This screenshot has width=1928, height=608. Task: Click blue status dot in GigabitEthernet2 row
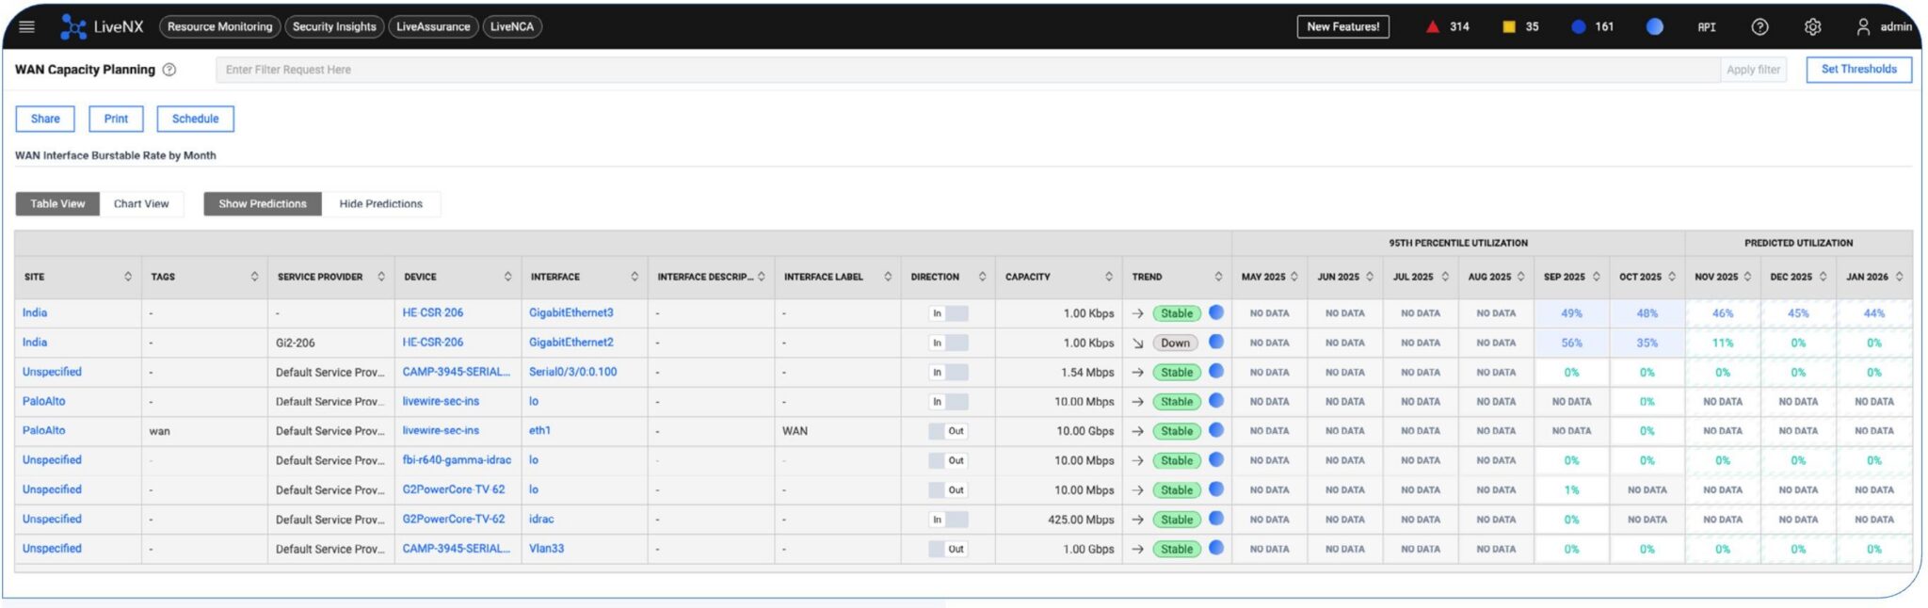[1216, 342]
